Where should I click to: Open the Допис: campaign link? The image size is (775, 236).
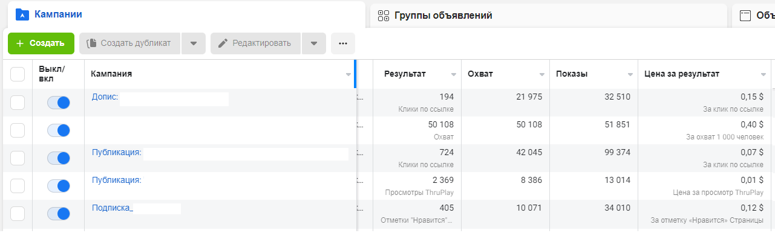(105, 97)
